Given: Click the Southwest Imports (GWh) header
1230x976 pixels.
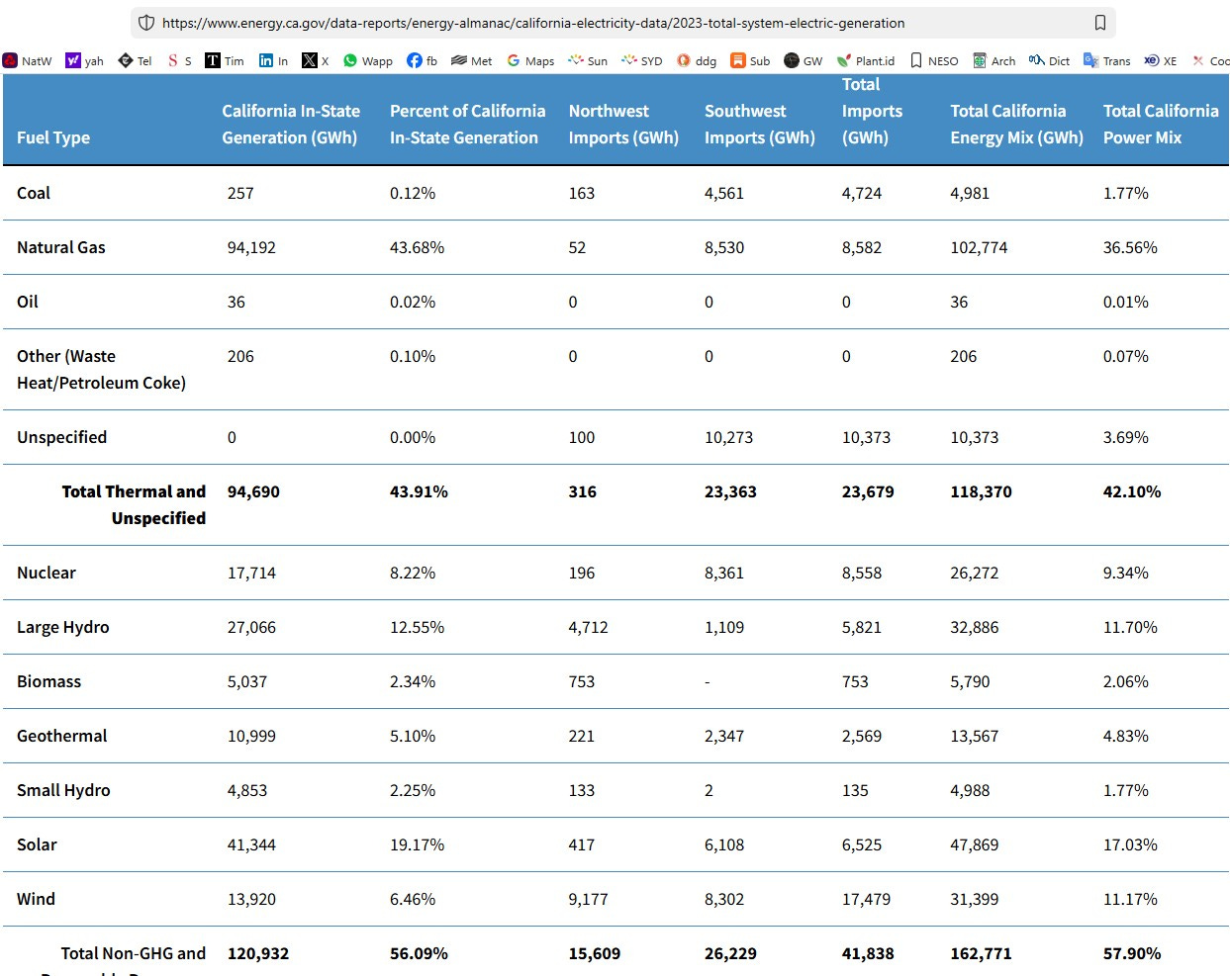Looking at the screenshot, I should point(760,125).
